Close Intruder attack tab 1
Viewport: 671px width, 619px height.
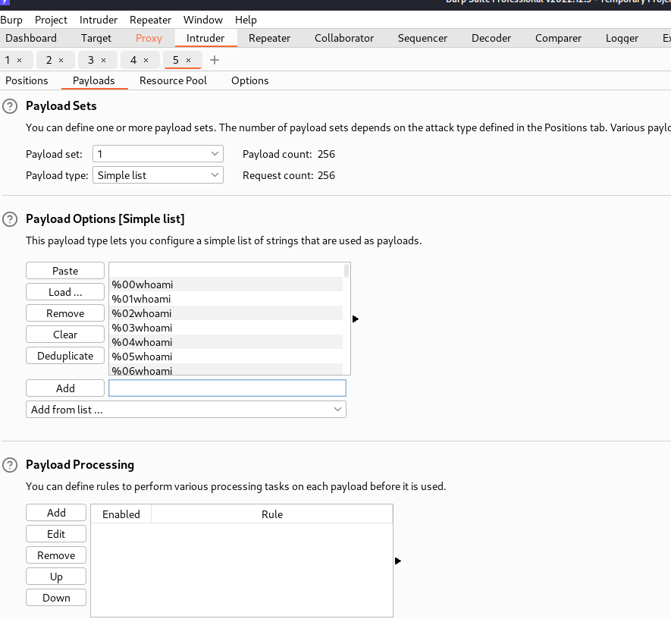pyautogui.click(x=19, y=61)
